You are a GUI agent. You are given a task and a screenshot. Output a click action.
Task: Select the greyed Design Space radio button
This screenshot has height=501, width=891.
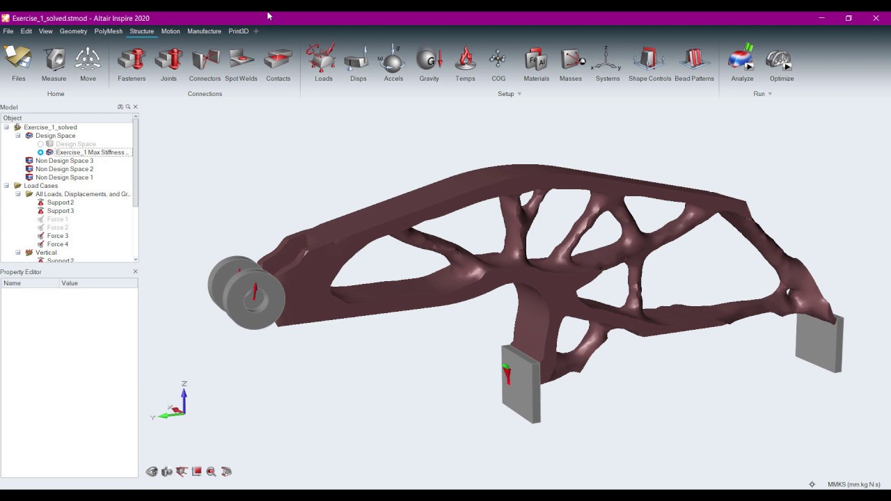[40, 144]
